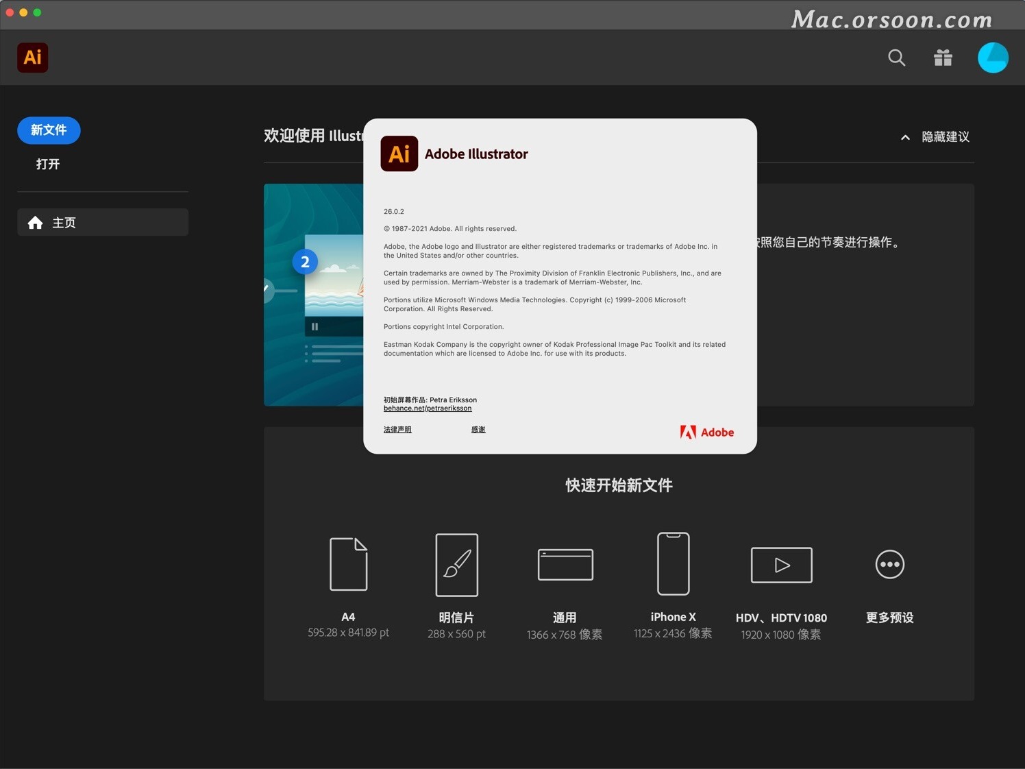The image size is (1025, 769).
Task: Open the 打开 sidebar entry
Action: 47,164
